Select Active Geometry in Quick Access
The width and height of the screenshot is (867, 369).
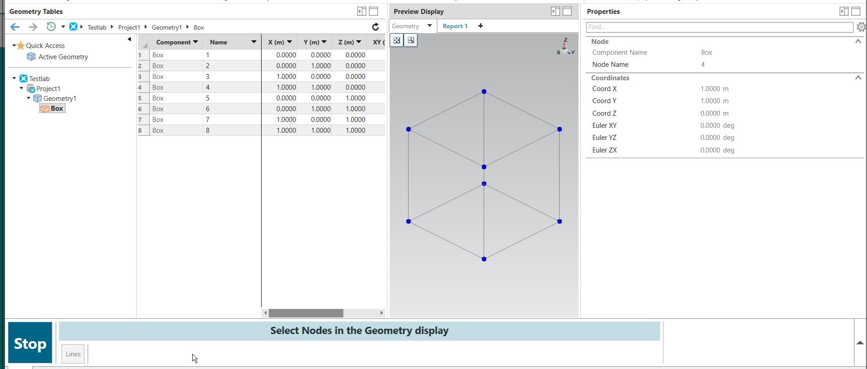(63, 57)
